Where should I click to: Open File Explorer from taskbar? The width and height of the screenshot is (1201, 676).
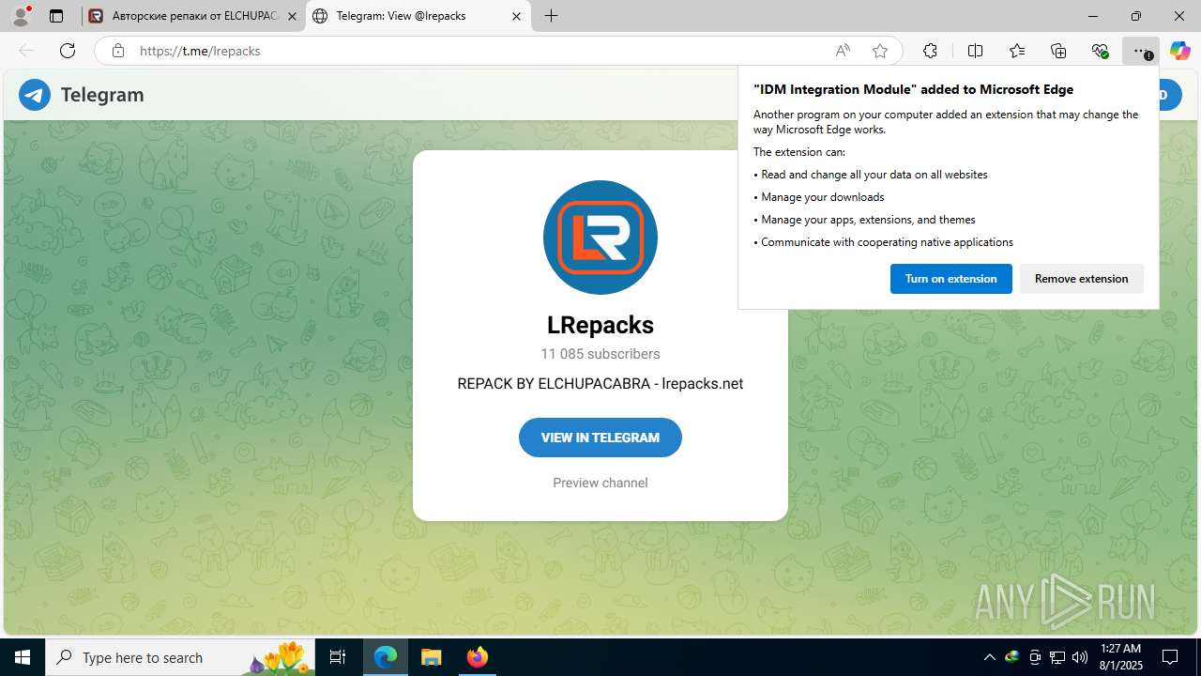tap(431, 657)
